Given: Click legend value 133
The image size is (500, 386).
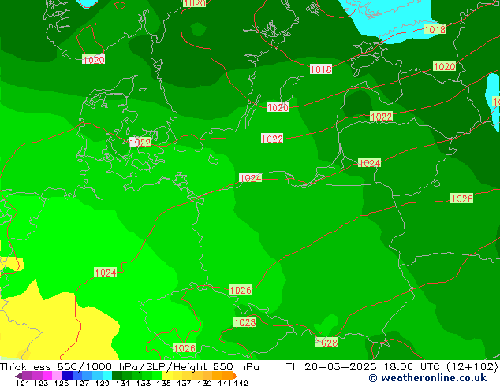Looking at the screenshot, I should coord(144,383).
